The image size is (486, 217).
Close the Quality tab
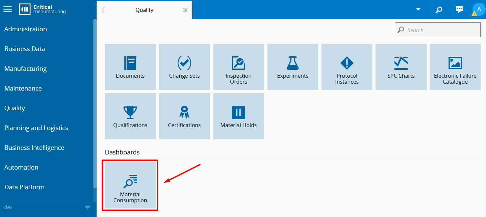click(185, 10)
